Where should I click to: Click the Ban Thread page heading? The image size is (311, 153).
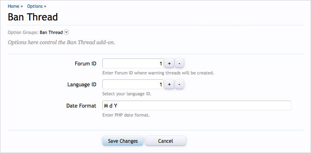tap(33, 17)
